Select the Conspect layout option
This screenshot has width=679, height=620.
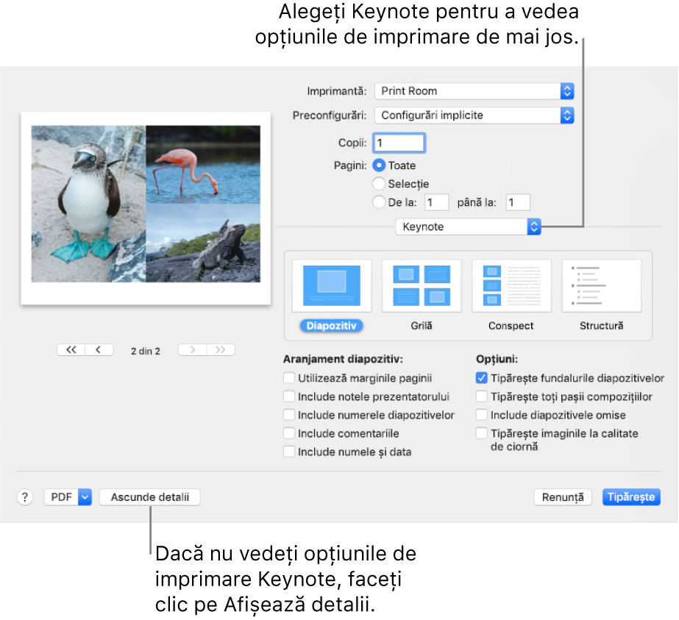[511, 285]
